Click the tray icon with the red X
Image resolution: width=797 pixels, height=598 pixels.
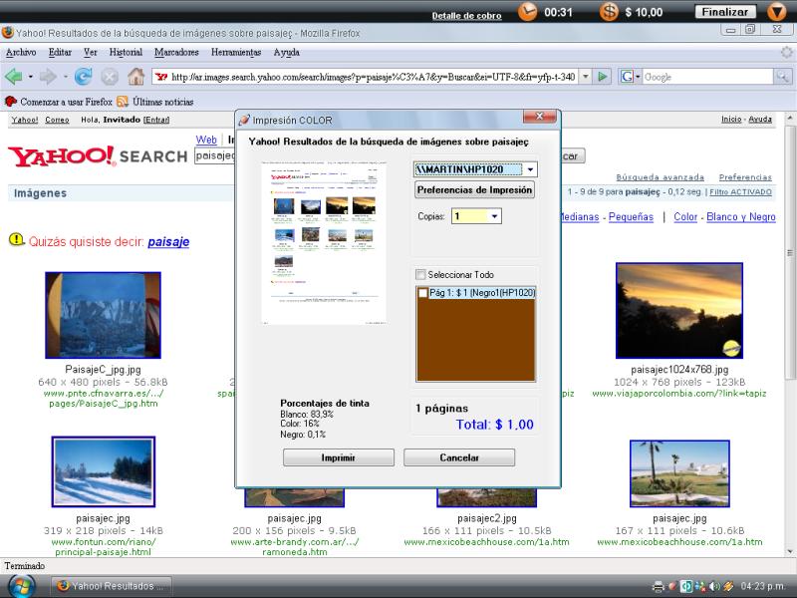coord(700,586)
